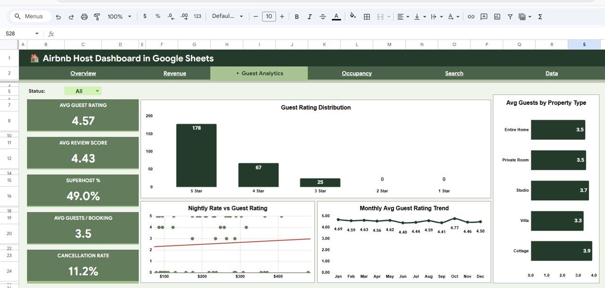The image size is (605, 288).
Task: Switch to the Occupancy tab
Action: click(356, 73)
